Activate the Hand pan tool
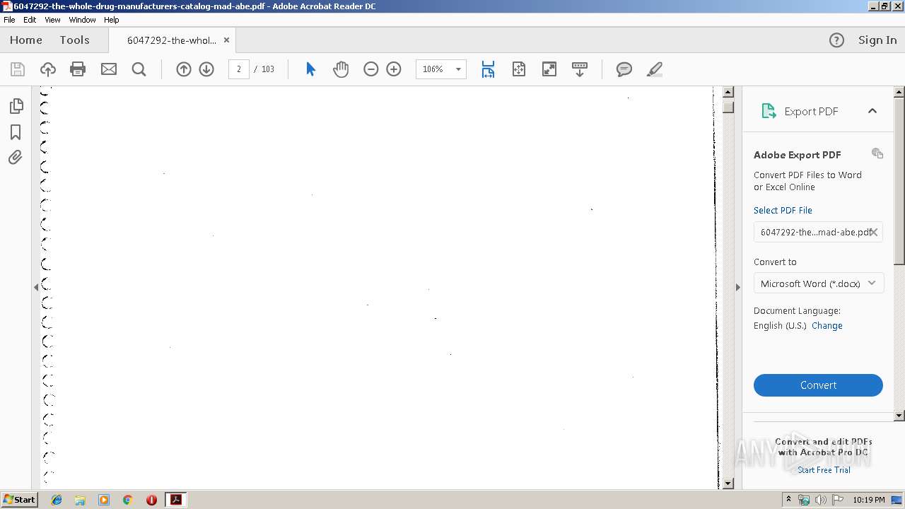This screenshot has width=905, height=509. [x=341, y=69]
